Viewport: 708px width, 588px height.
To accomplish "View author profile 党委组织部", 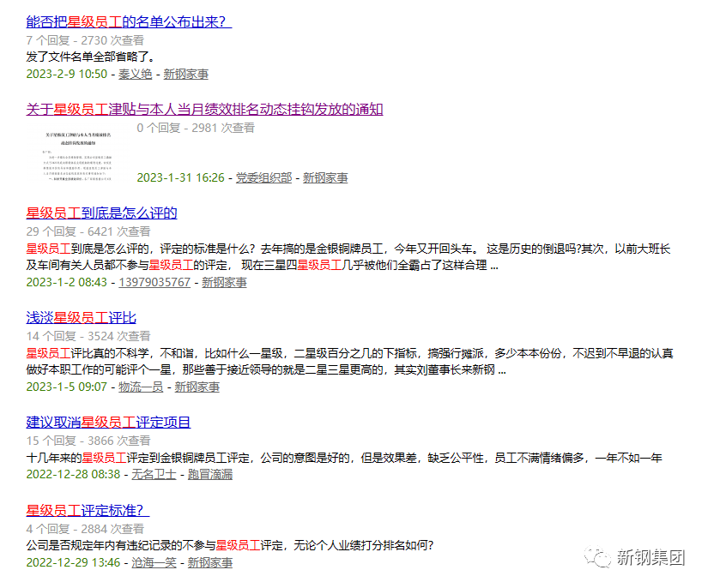I will (x=263, y=177).
